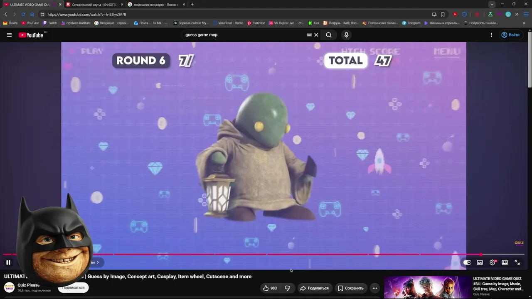Open the red YouTube extension icon
This screenshot has width=532, height=299.
[455, 14]
